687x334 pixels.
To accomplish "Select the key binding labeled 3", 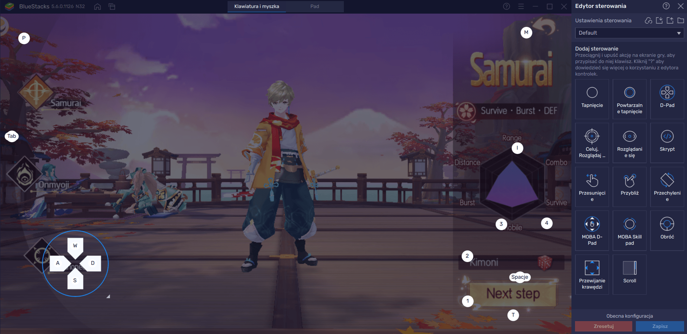I will pyautogui.click(x=501, y=224).
